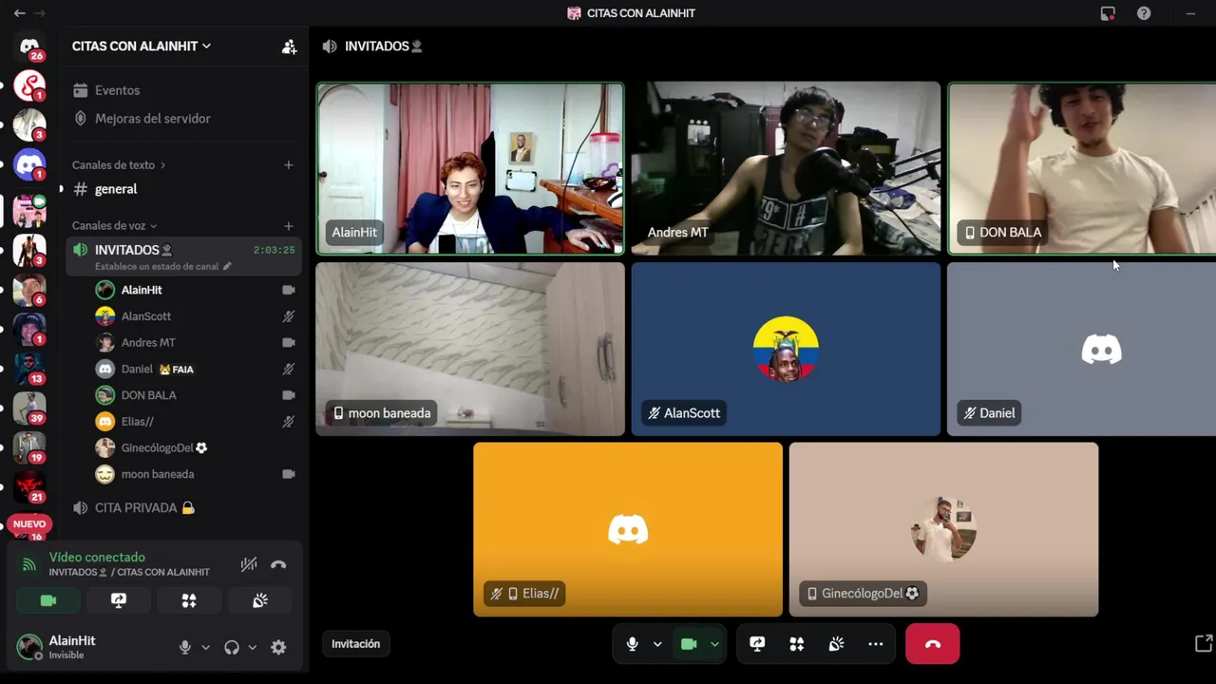1216x684 pixels.
Task: Mute microphone in the call controls
Action: [632, 644]
